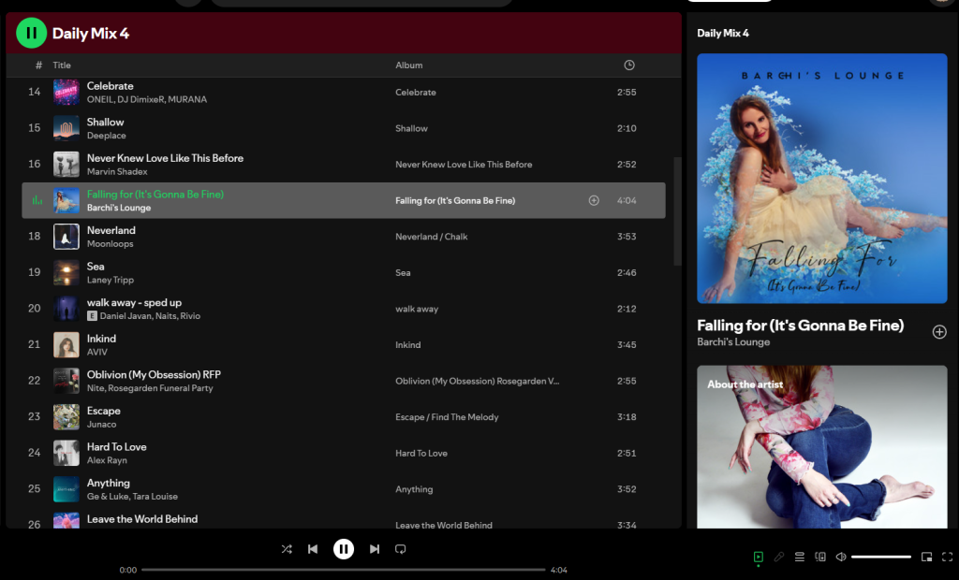
Task: Click the Neverland track cover thumbnail
Action: 66,237
